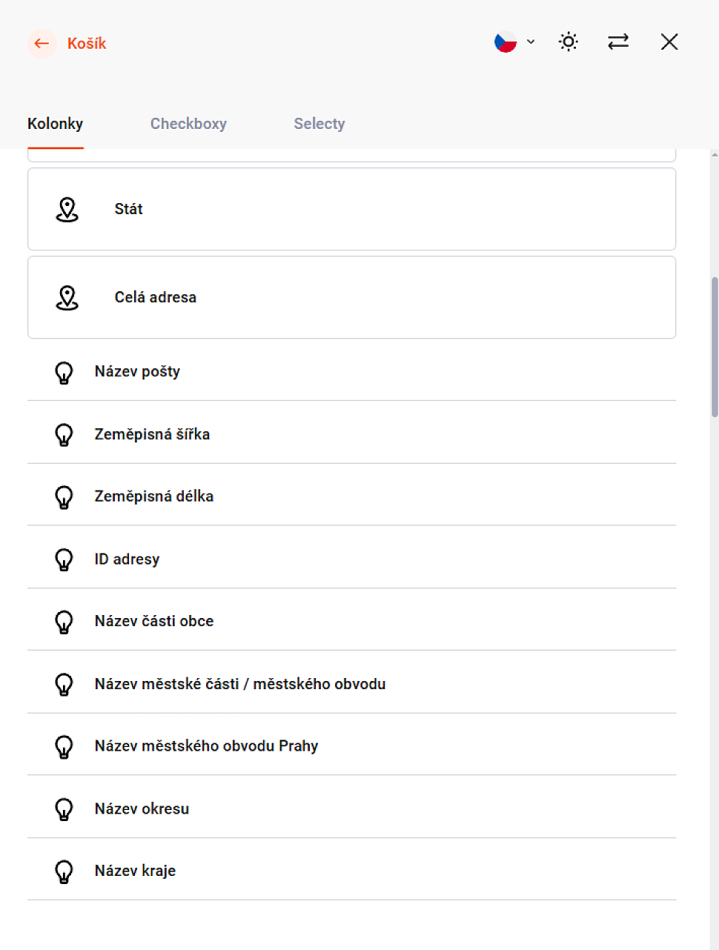The image size is (719, 950).
Task: Select the Celá adresa card
Action: [x=351, y=298]
